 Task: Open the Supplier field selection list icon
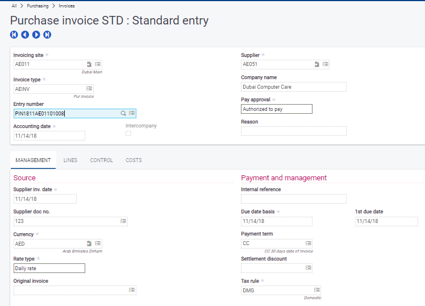coord(326,64)
